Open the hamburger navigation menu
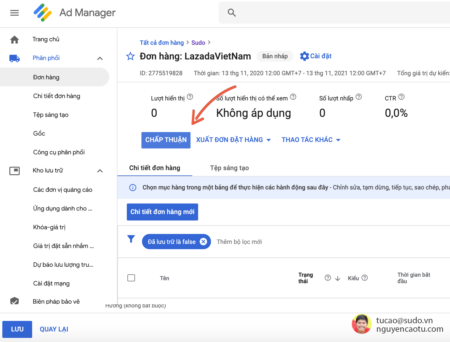Screen dimensions: 450x342 (x=14, y=13)
